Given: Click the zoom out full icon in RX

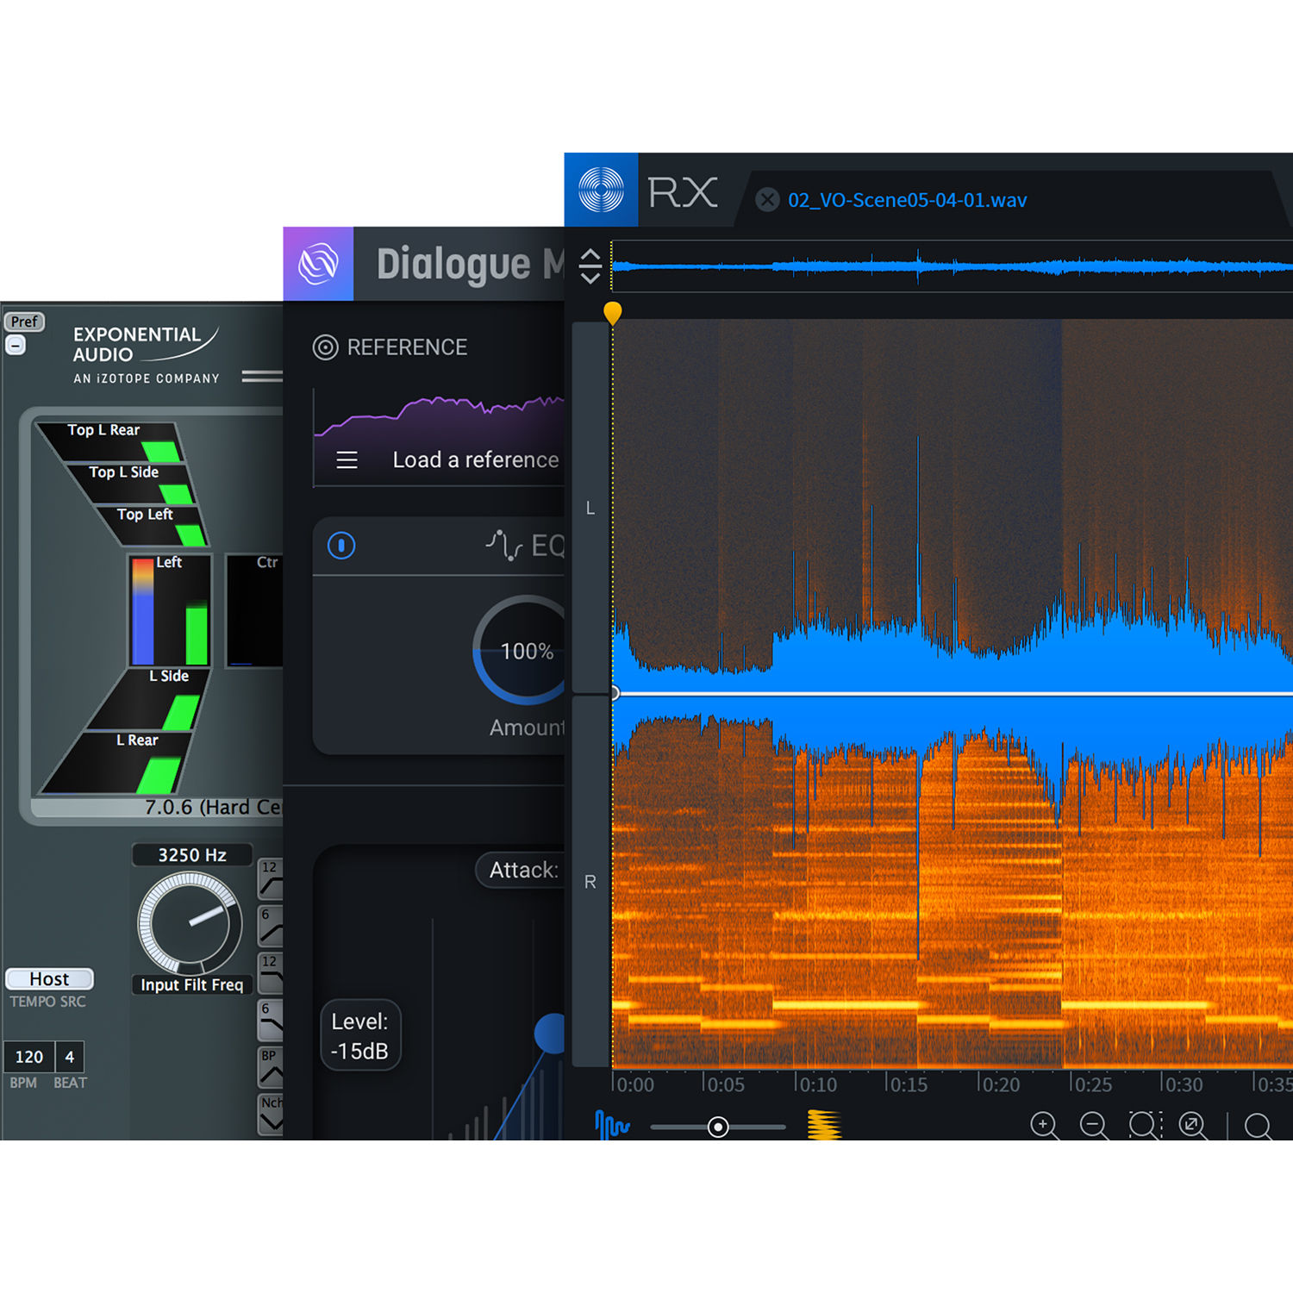Looking at the screenshot, I should pos(1194,1126).
